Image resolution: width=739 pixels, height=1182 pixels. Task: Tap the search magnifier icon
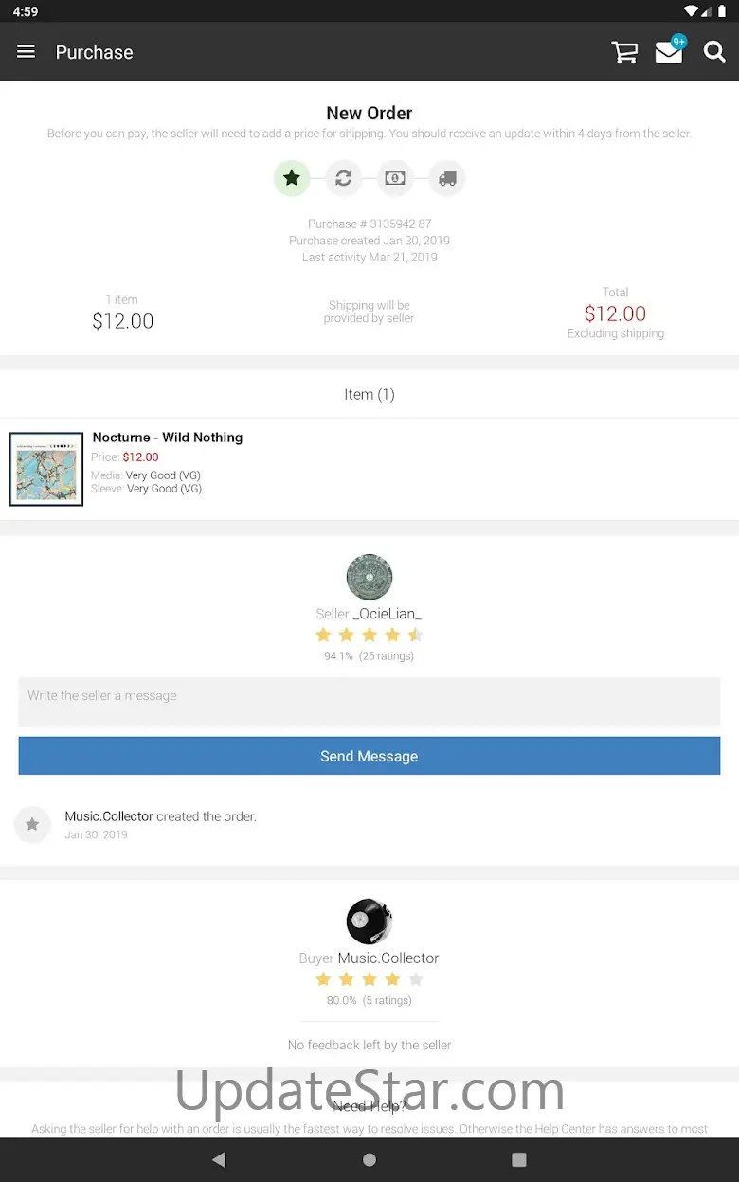click(x=714, y=52)
